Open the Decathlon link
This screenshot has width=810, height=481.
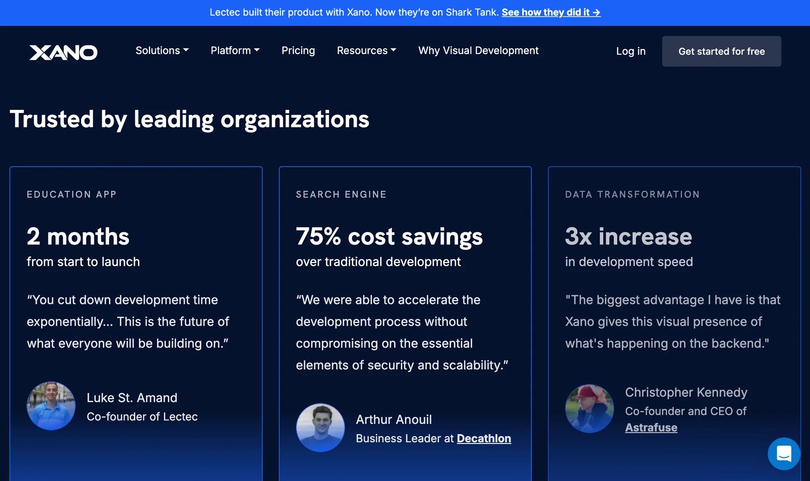pos(484,439)
